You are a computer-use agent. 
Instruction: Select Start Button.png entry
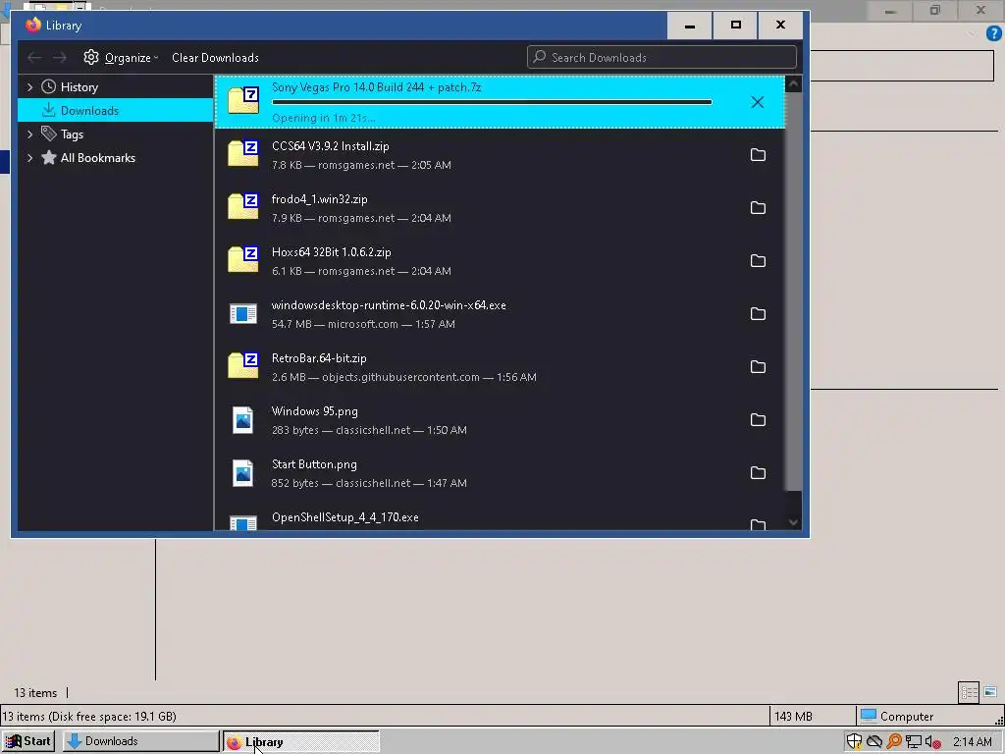click(500, 473)
